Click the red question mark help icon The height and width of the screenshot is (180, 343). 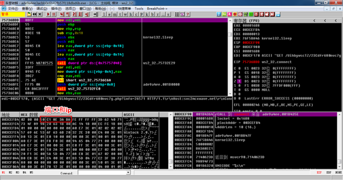pos(187,14)
